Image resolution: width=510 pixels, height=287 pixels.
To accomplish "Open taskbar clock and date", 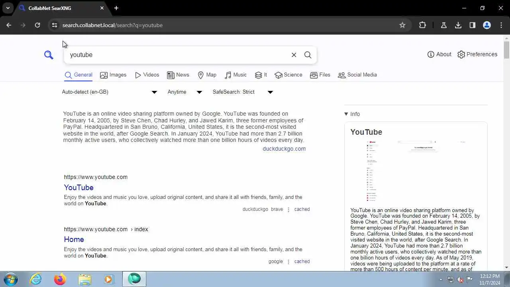I will [490, 279].
